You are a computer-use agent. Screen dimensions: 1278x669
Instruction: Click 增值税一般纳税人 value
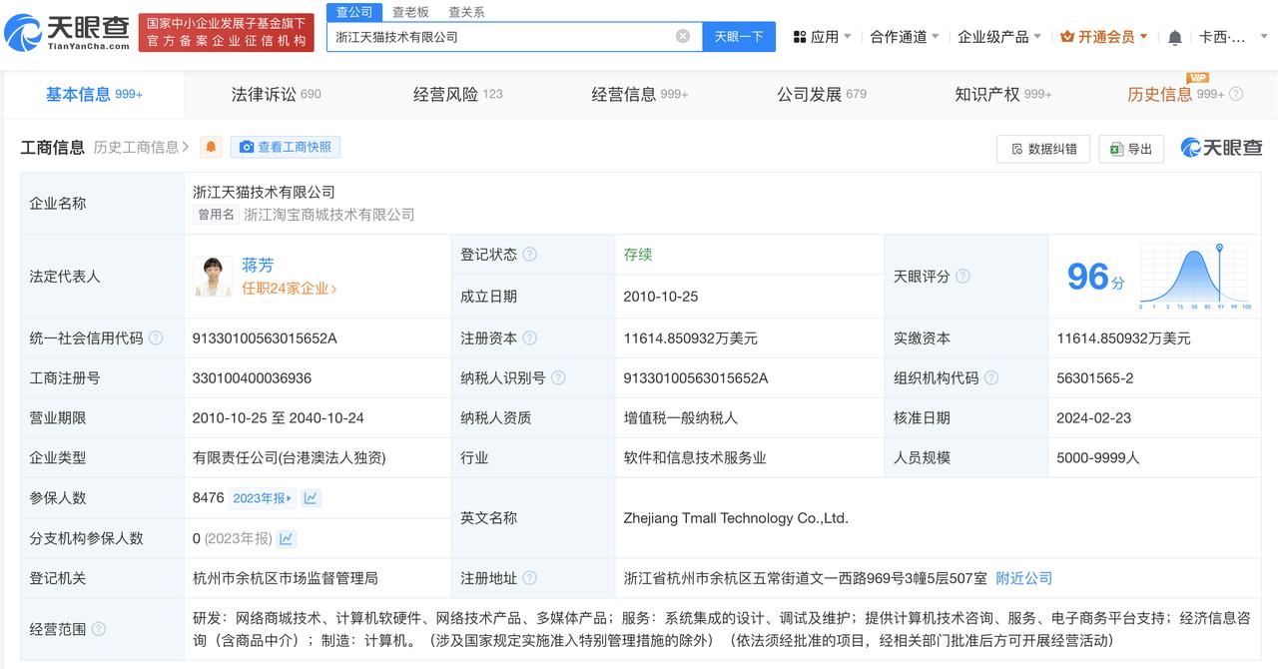681,418
